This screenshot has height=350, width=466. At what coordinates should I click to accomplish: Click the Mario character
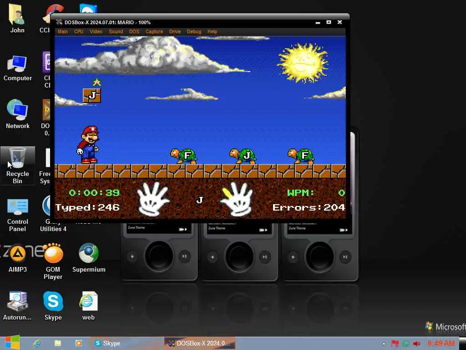(x=88, y=144)
